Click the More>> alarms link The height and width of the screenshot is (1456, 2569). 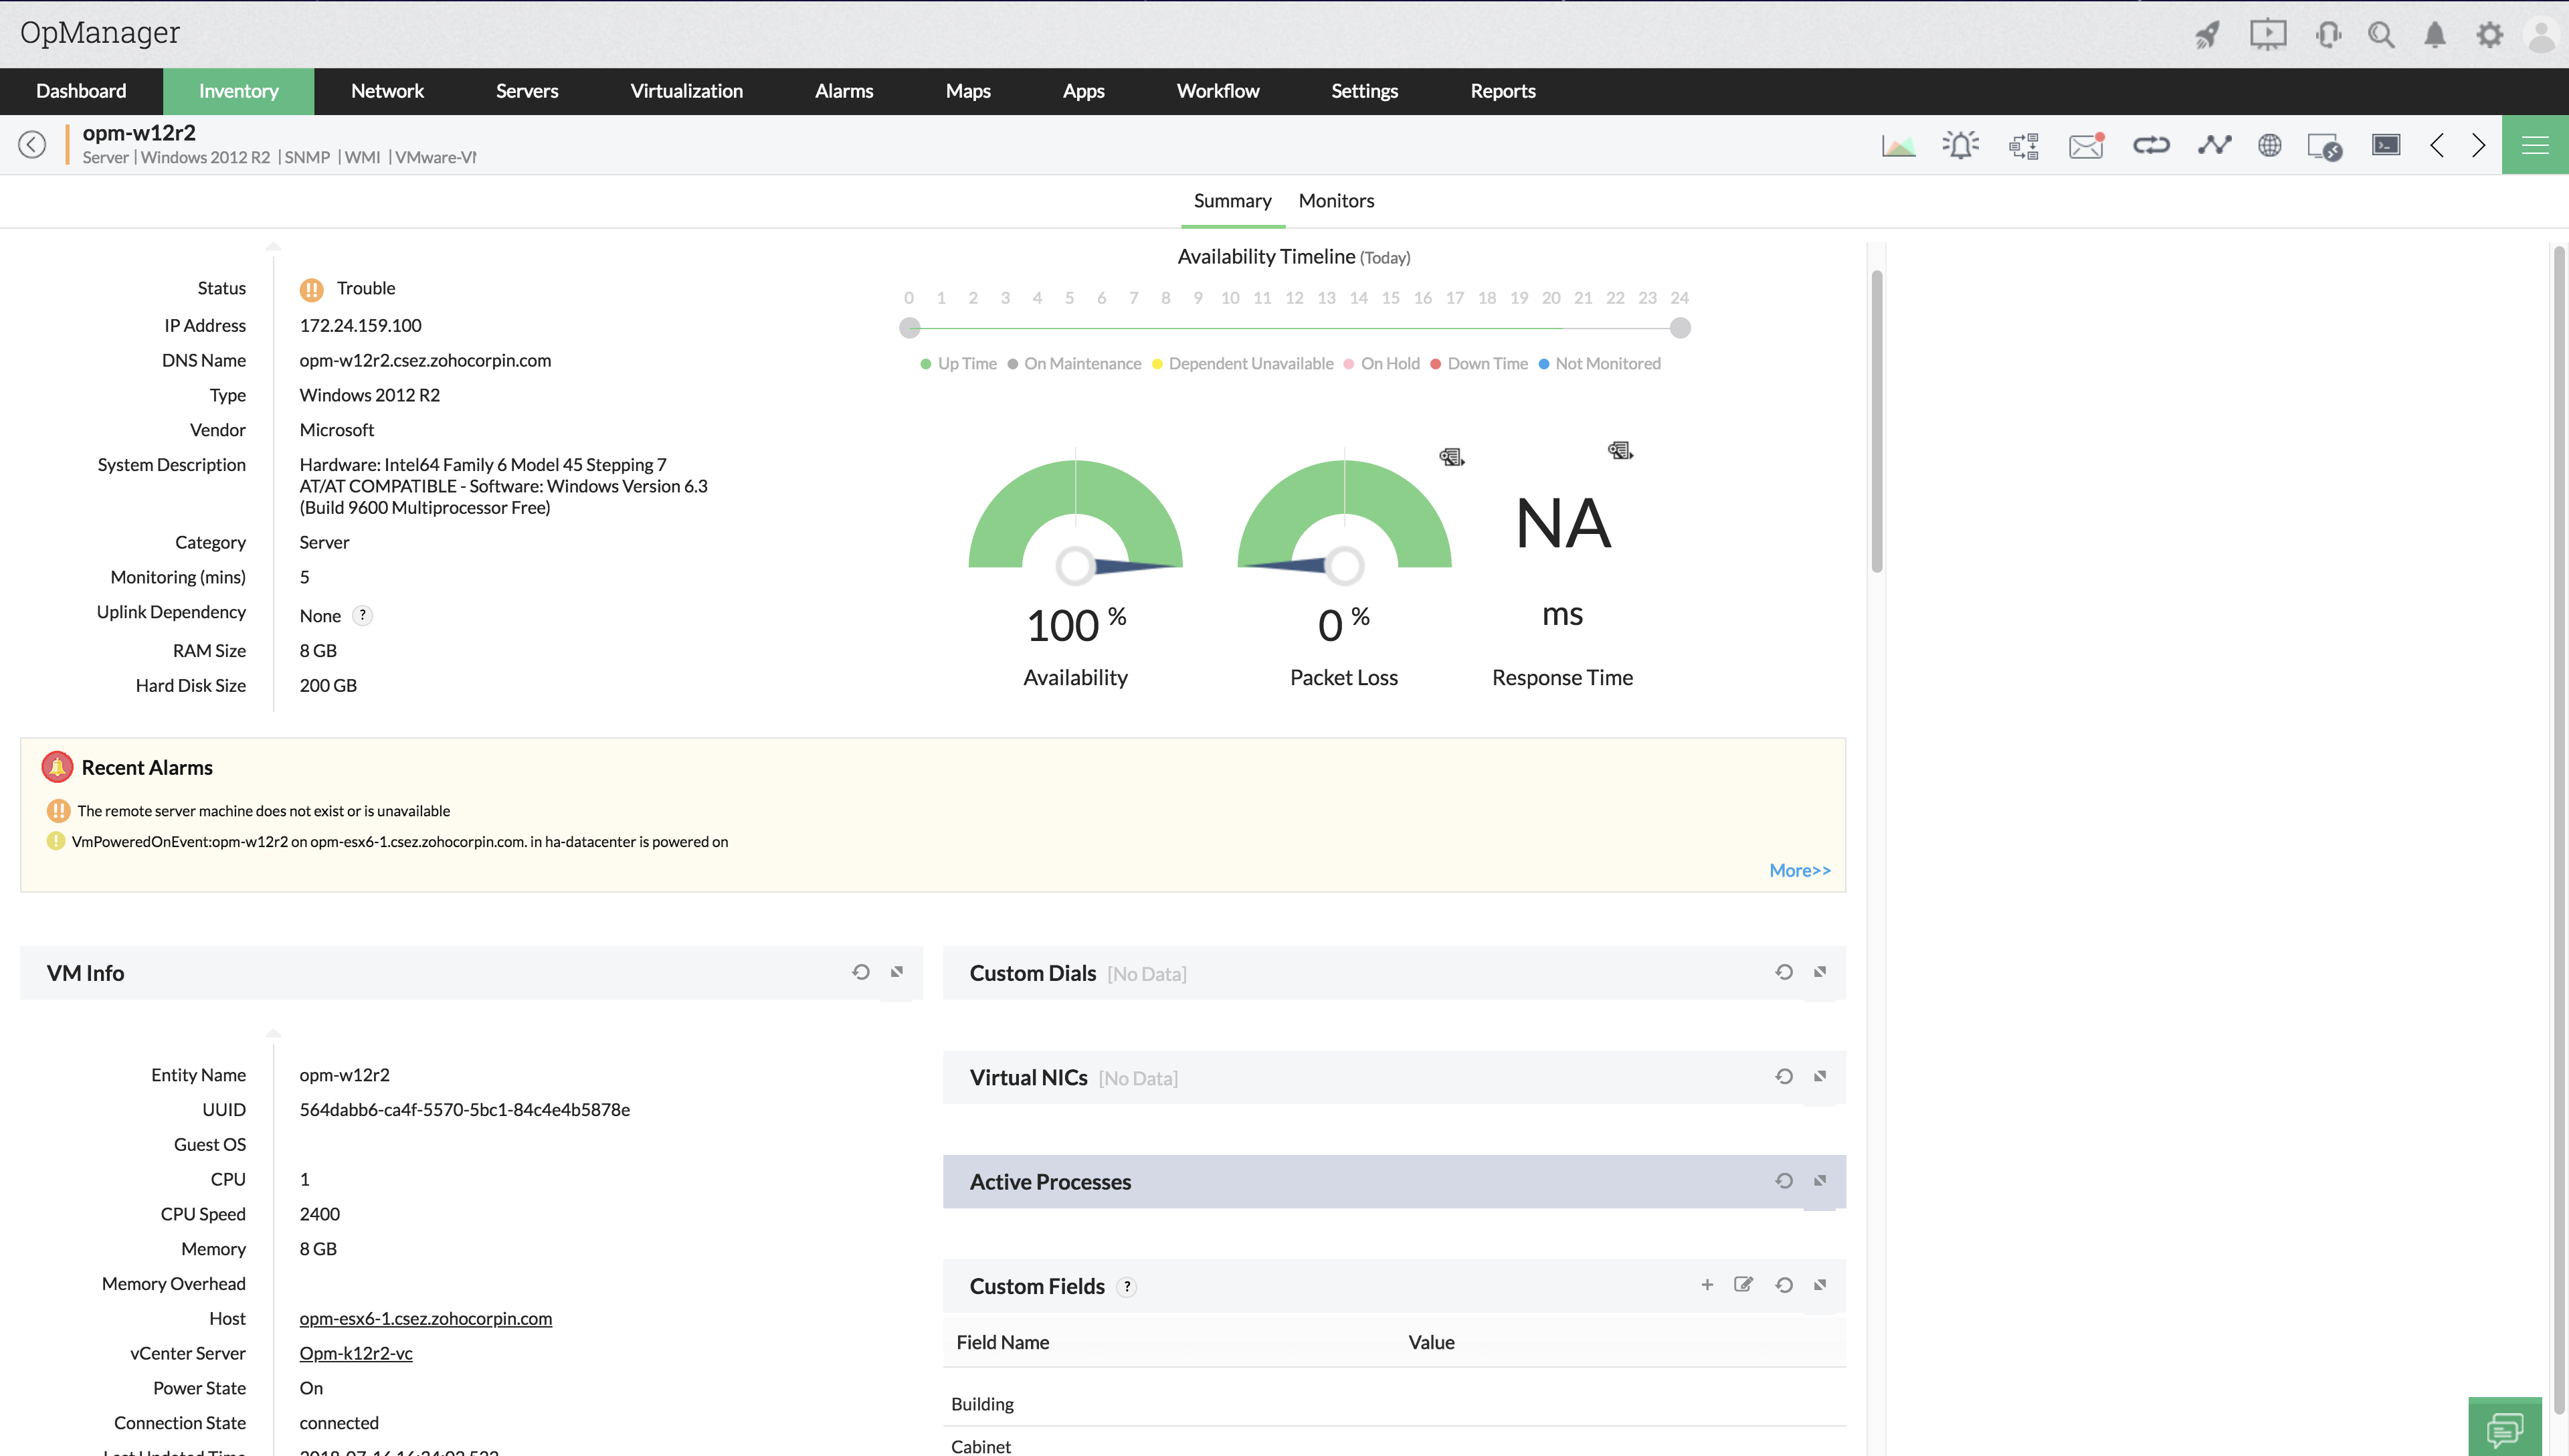(x=1799, y=870)
